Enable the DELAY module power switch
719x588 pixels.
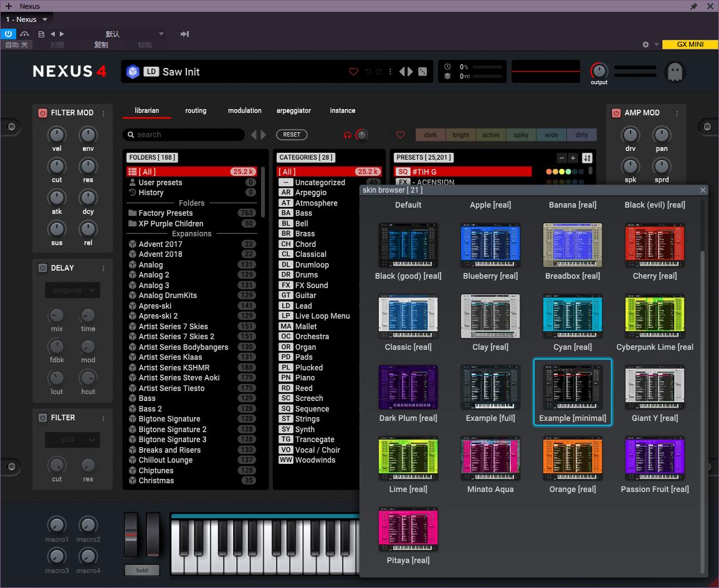pyautogui.click(x=42, y=268)
